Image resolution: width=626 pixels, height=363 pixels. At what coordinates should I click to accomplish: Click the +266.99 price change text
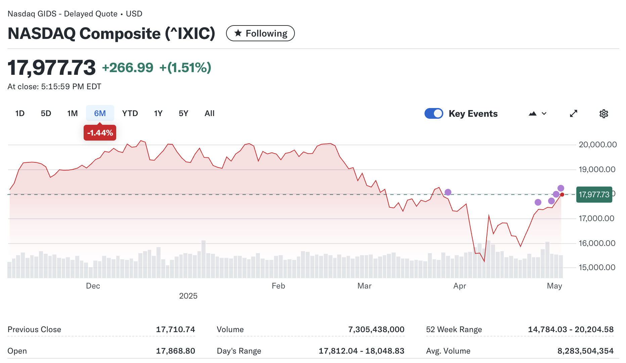(x=128, y=68)
